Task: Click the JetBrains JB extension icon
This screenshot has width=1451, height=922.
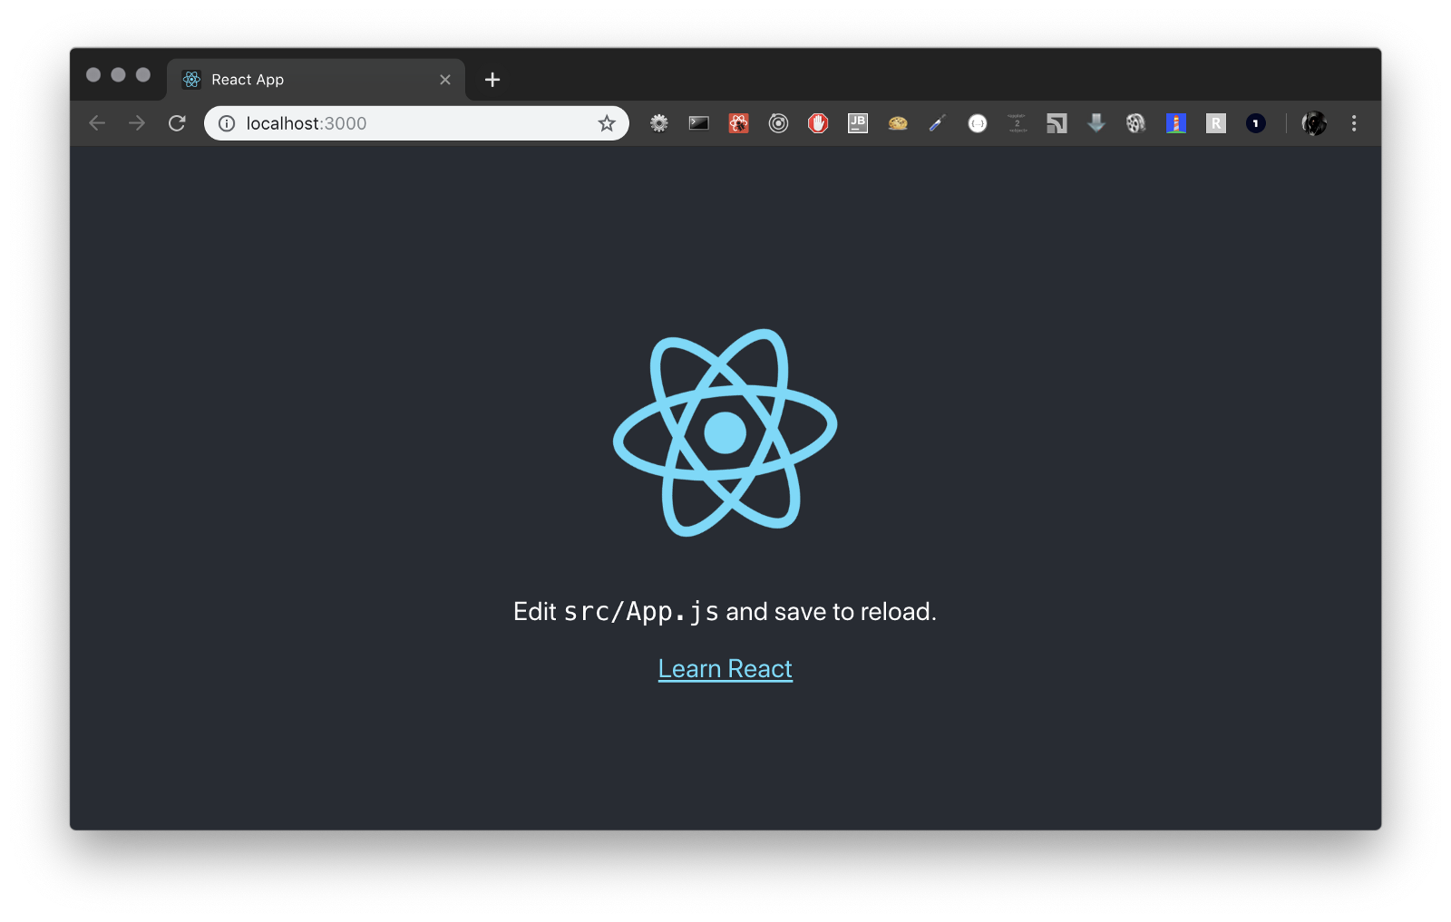Action: (x=858, y=123)
